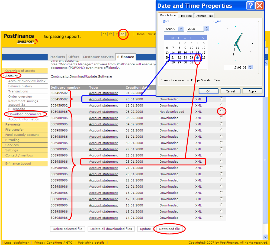The width and height of the screenshot is (270, 245).
Task: Close the Date and Time Properties dialog
Action: point(259,5)
